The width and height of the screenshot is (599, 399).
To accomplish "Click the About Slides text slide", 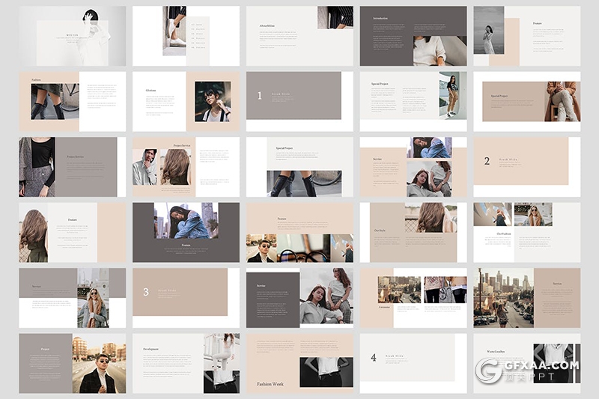I will (299, 36).
